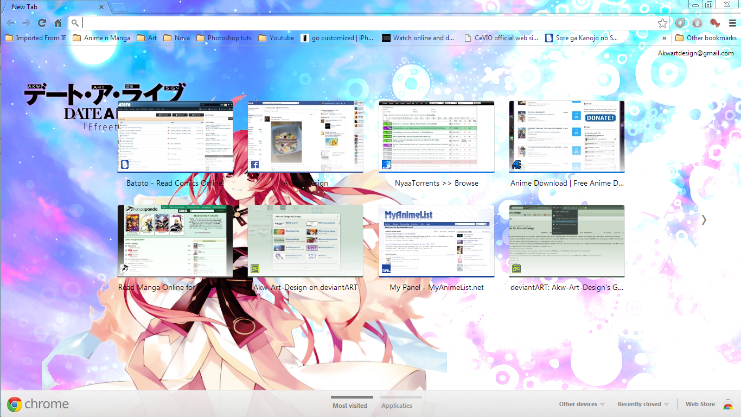Click 'Akw-Art-Design on deviantART' label

[x=305, y=287]
